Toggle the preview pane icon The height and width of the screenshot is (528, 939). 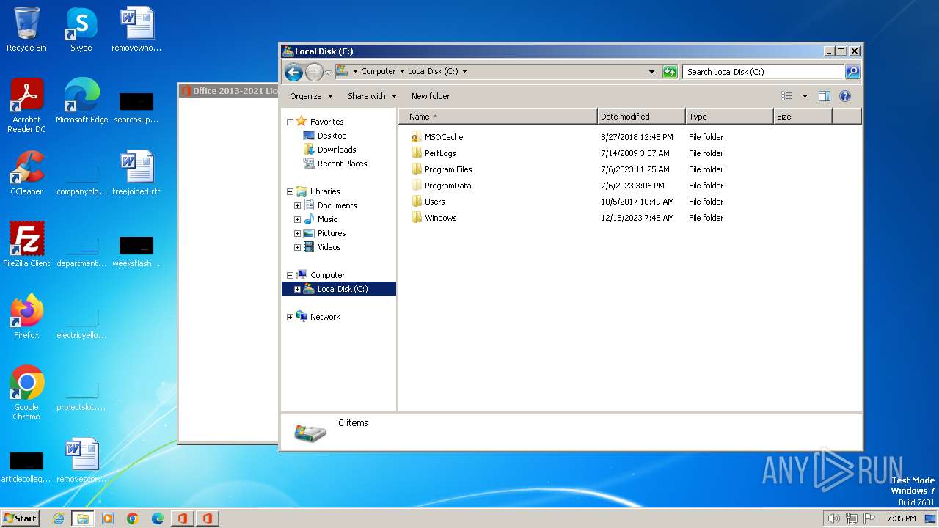pyautogui.click(x=825, y=96)
